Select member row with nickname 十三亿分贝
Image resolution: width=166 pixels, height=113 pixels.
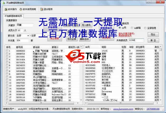(x=122, y=71)
